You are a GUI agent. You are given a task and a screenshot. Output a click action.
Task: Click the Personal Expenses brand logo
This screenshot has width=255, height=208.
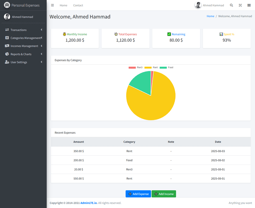[x=7, y=5]
